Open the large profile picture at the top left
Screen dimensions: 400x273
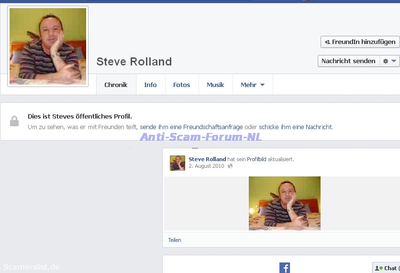[48, 46]
